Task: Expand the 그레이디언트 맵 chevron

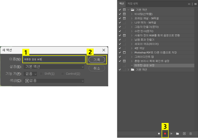Action: (x=132, y=57)
